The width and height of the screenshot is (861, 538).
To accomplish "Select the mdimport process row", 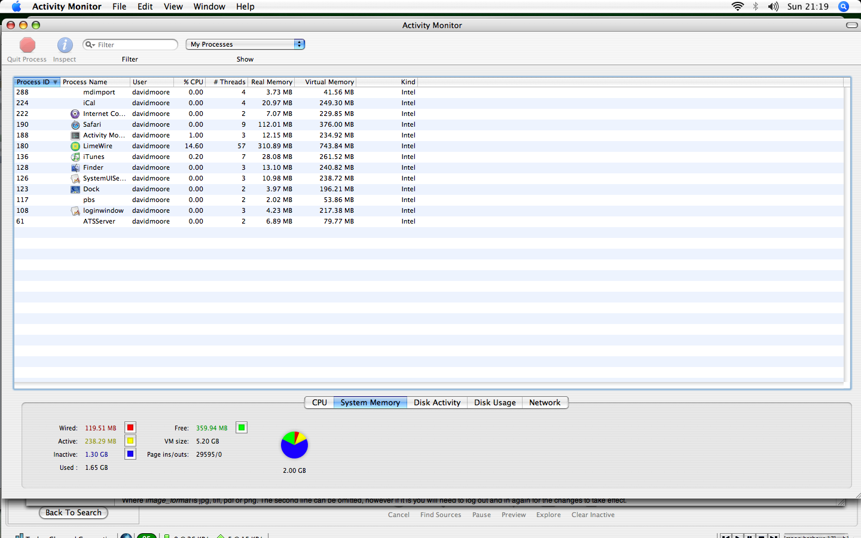I will click(429, 92).
